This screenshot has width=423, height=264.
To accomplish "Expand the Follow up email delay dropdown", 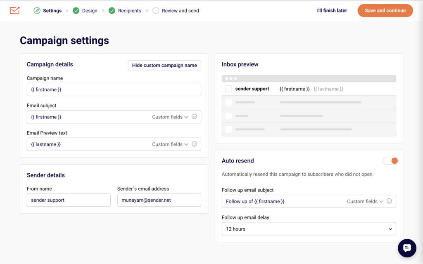I will point(309,229).
